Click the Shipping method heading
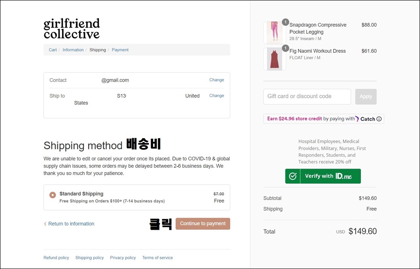The image size is (420, 269). coord(83,146)
